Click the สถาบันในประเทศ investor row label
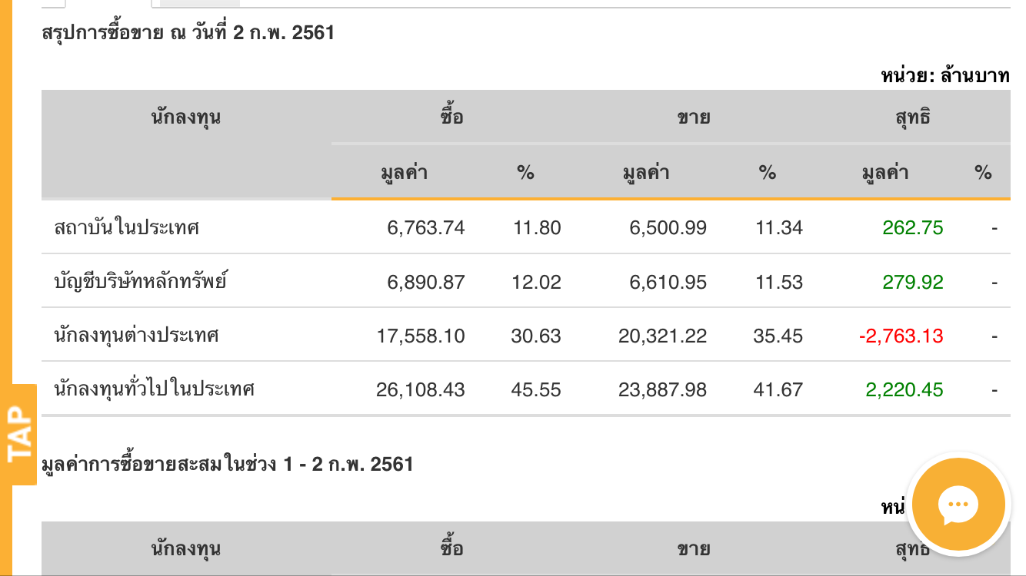The height and width of the screenshot is (576, 1026). tap(127, 228)
